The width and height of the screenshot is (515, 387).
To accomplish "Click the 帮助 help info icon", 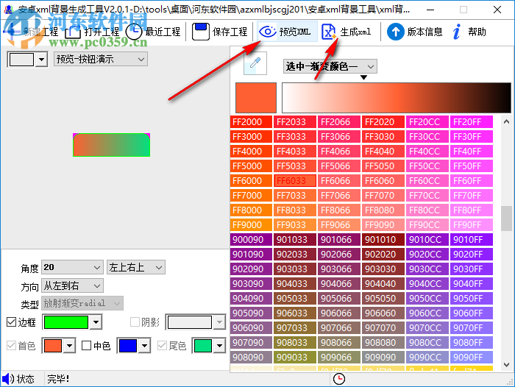I will [457, 32].
